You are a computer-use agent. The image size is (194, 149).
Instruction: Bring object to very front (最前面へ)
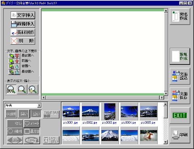tap(14, 56)
